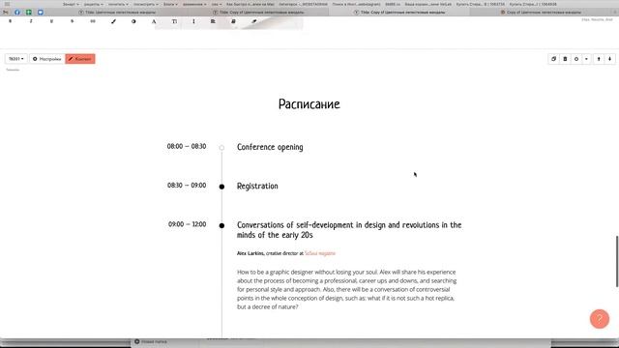Expand the block's extra actions arrow
The height and width of the screenshot is (348, 619).
(586, 59)
